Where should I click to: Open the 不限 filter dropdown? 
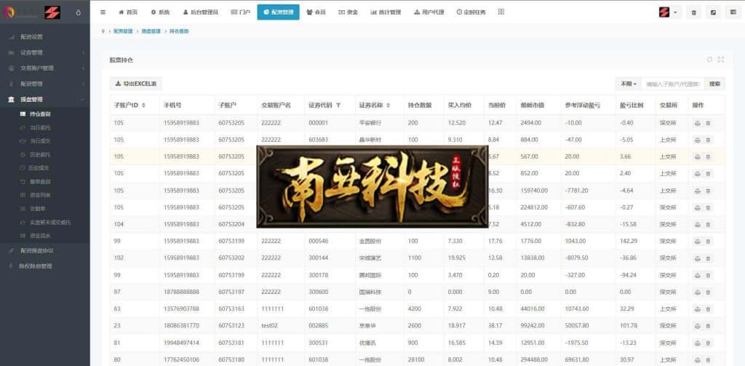[628, 84]
